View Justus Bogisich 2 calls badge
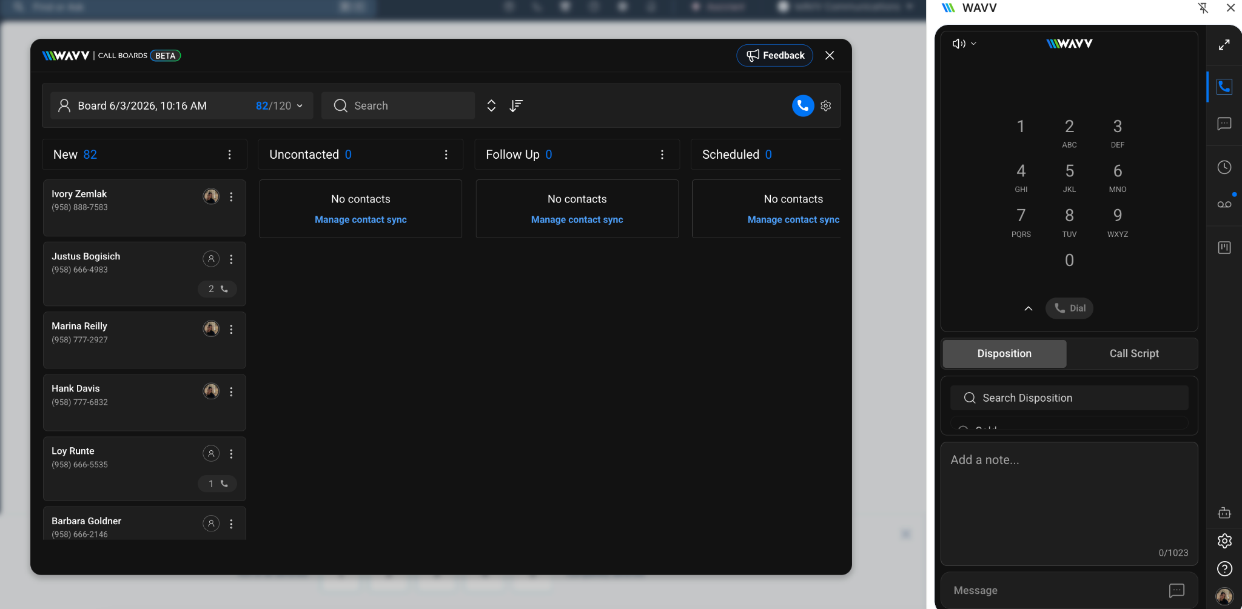Screen dimensions: 1242x609 pyautogui.click(x=217, y=289)
